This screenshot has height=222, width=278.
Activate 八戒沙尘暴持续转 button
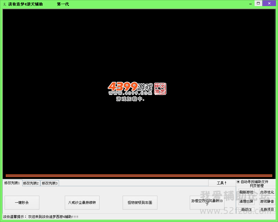[x=82, y=203]
